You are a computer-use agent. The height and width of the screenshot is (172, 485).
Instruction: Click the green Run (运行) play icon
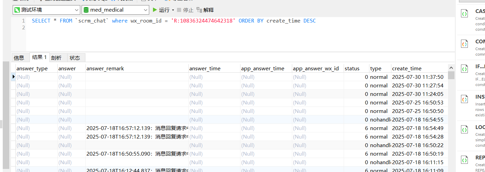click(155, 10)
